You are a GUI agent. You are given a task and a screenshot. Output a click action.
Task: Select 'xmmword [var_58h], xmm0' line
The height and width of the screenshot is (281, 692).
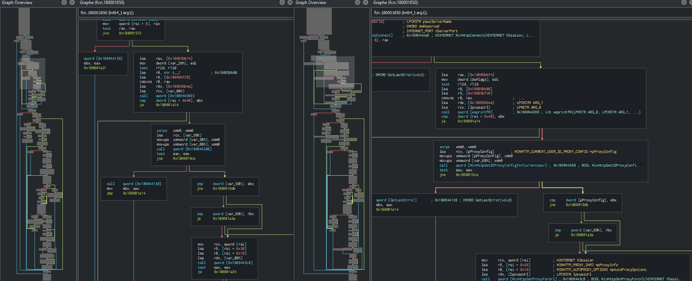187,140
